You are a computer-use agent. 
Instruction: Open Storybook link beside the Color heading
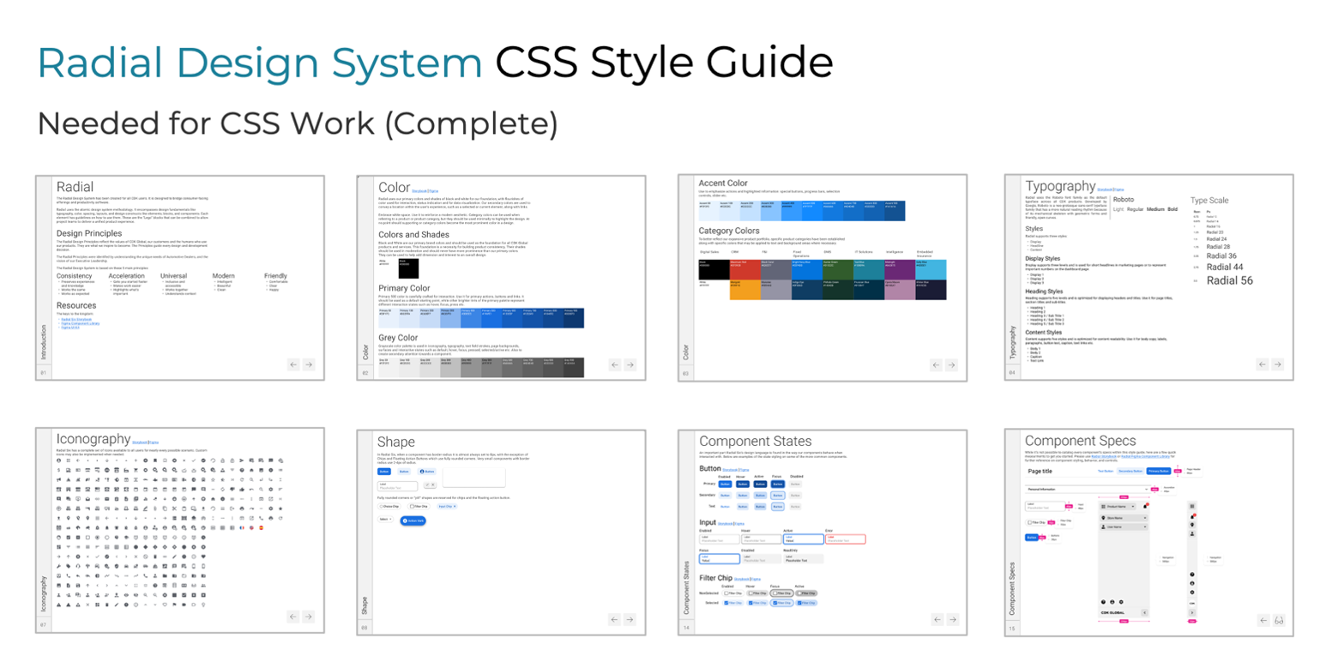click(x=419, y=190)
